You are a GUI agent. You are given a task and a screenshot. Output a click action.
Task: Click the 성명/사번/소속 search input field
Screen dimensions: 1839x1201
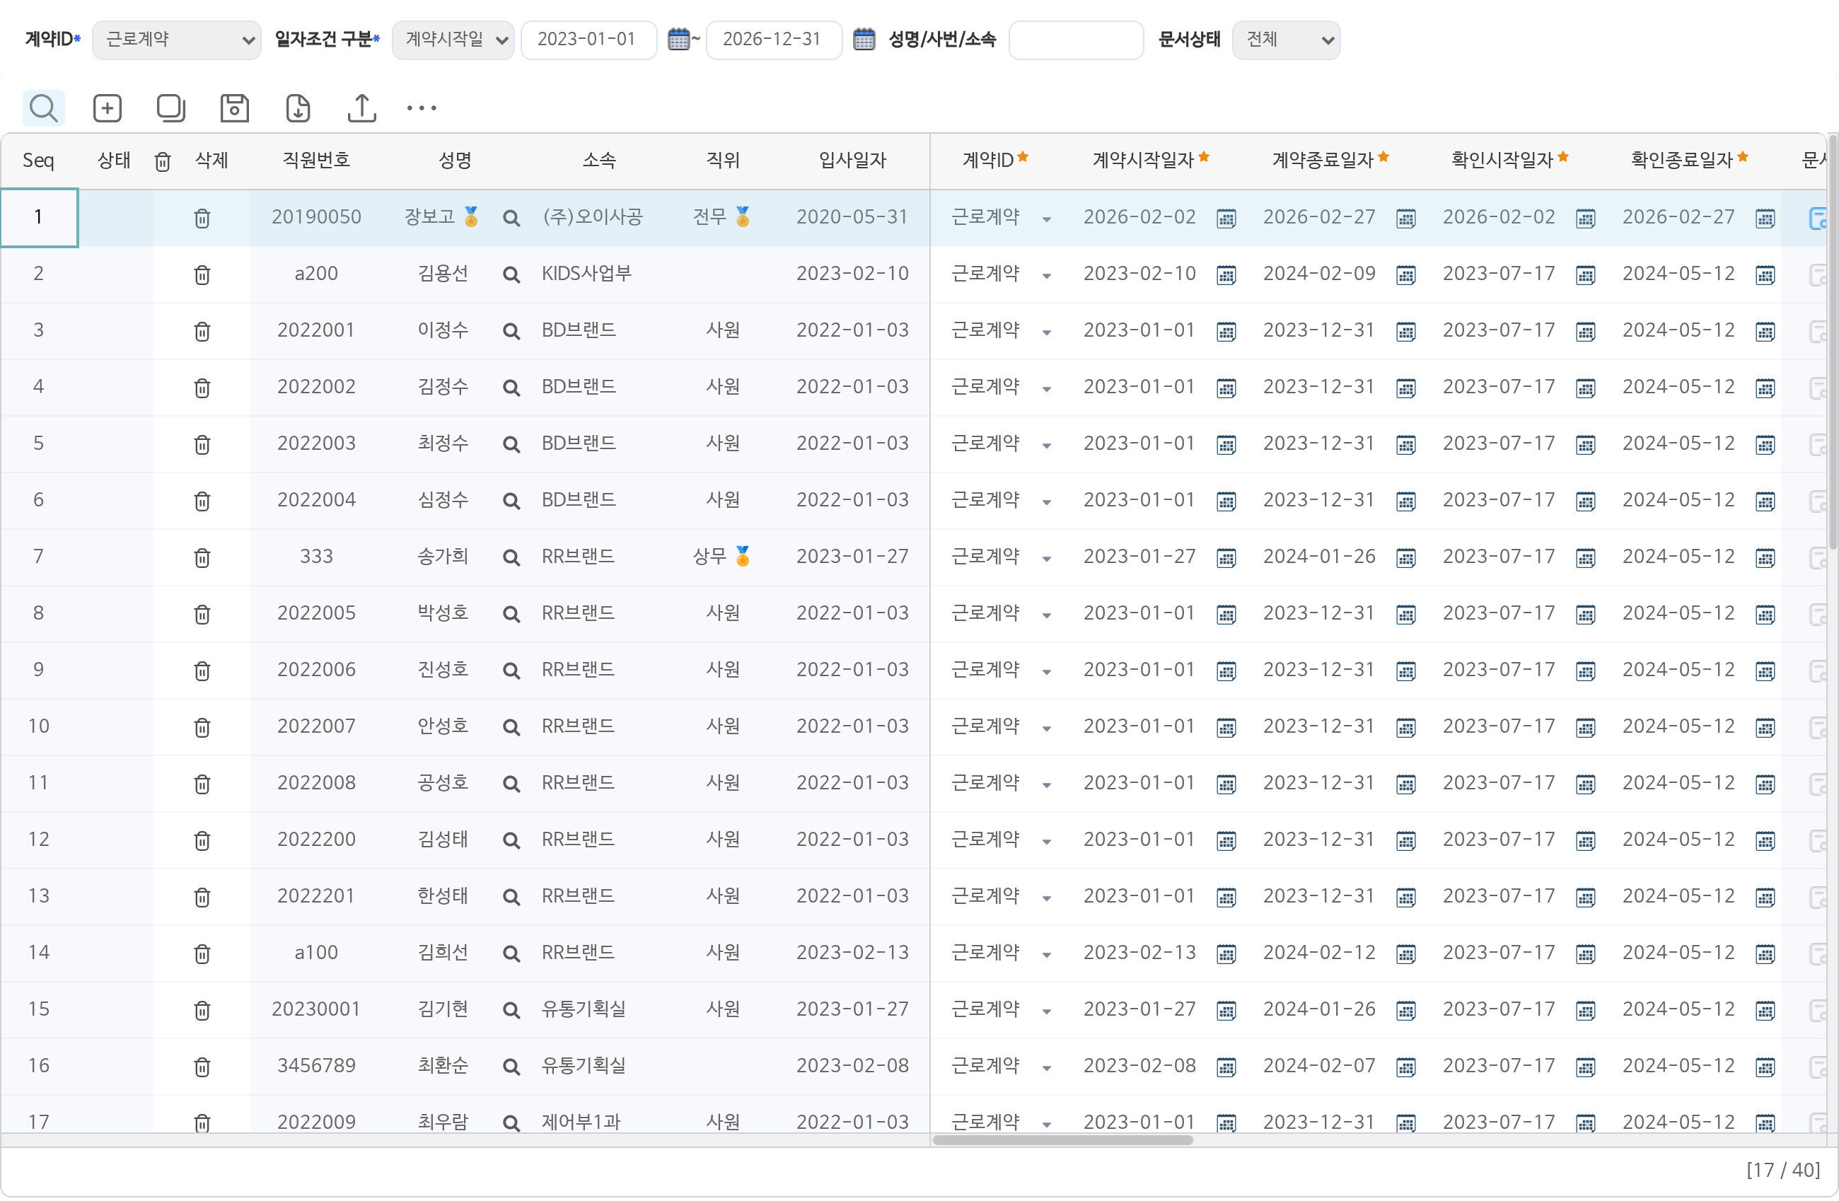click(1077, 40)
